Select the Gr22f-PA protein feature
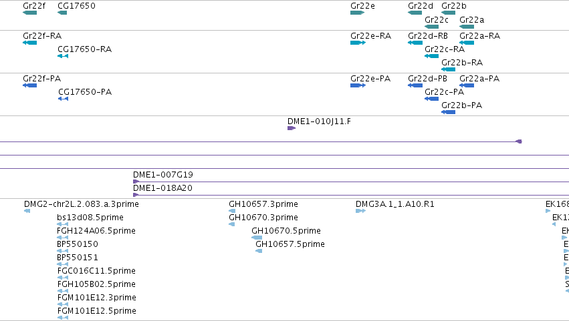 (x=30, y=85)
